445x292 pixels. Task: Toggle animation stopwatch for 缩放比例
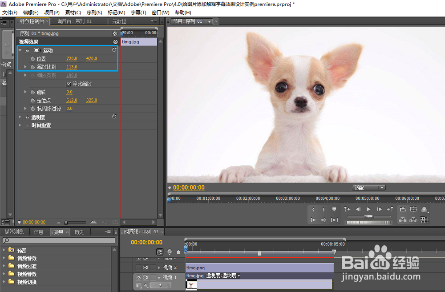[x=32, y=67]
